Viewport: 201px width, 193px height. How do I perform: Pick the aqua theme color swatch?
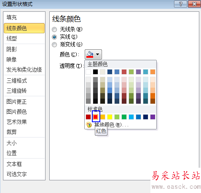tap(145, 72)
